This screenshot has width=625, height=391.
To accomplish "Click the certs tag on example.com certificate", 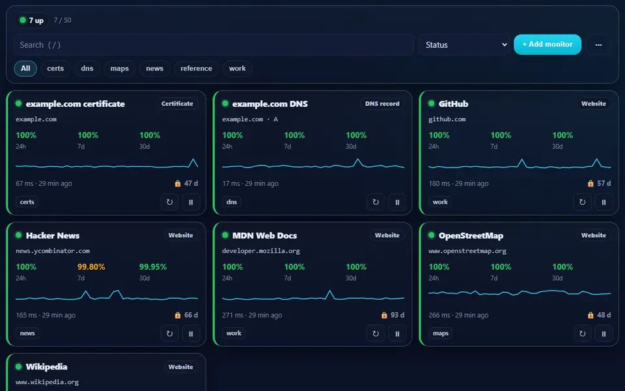I will [27, 202].
